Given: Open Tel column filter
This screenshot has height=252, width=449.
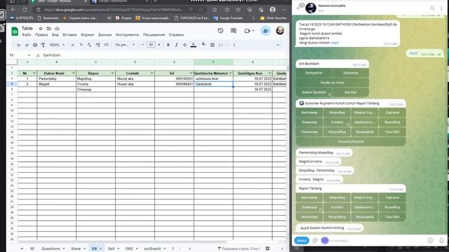Looking at the screenshot, I should [x=191, y=73].
